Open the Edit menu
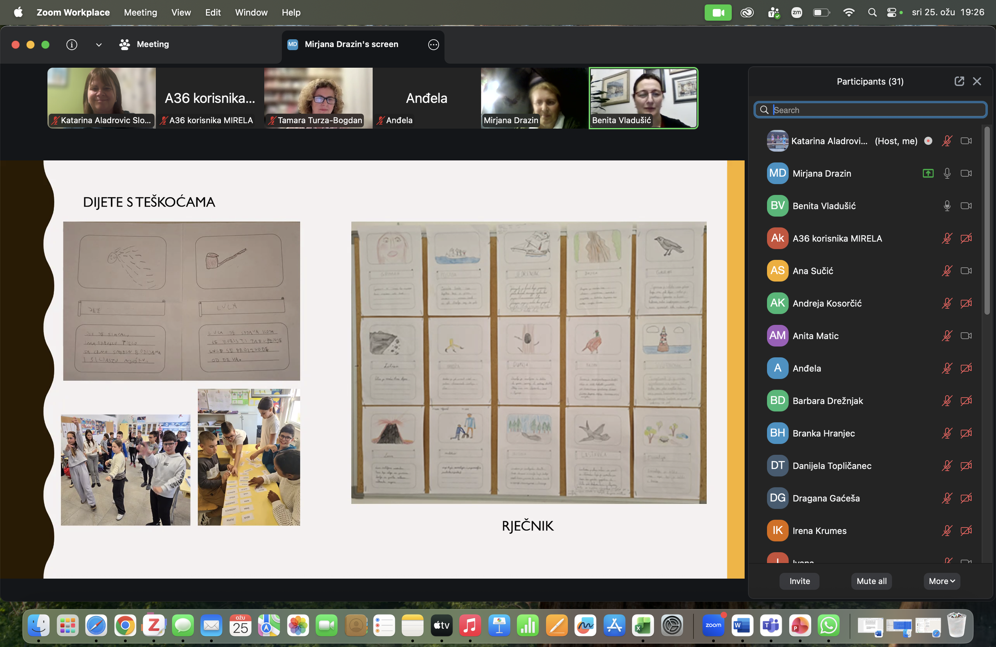This screenshot has height=647, width=996. pos(213,13)
